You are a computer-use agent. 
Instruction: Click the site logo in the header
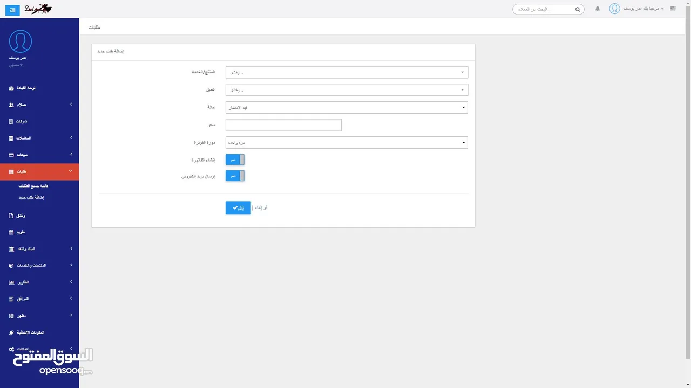38,9
